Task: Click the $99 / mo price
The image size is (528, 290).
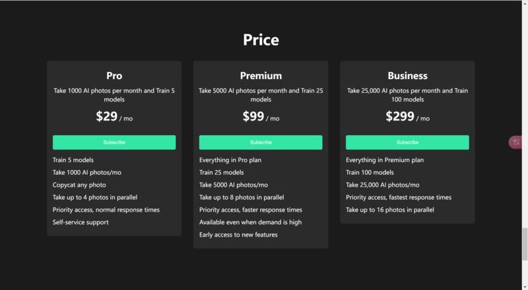Action: [261, 117]
